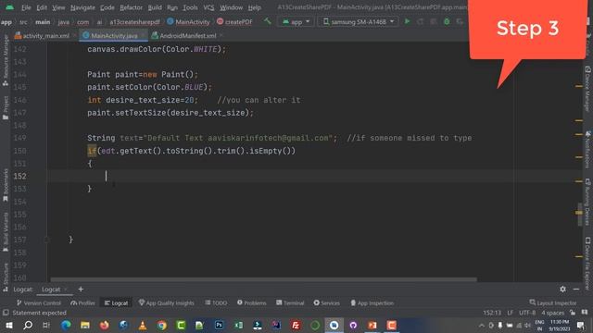Open the Running Devices side panel

[587, 202]
